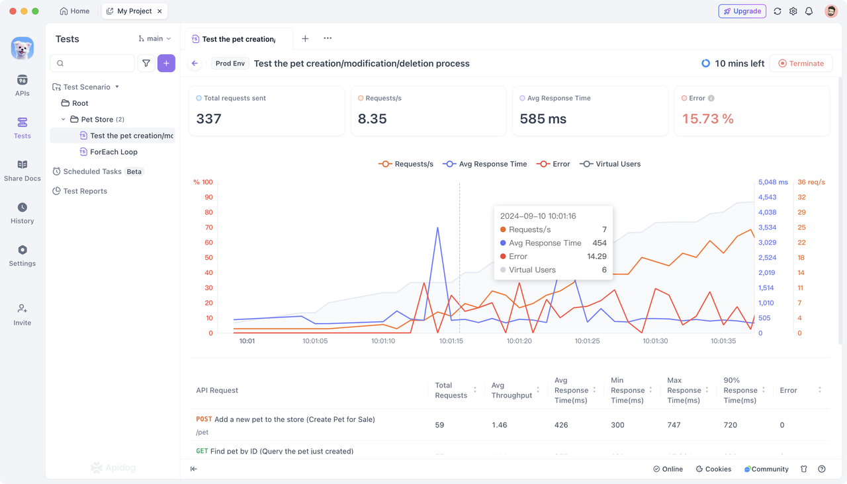Click the Error 15.73 % value
847x484 pixels.
click(x=708, y=119)
